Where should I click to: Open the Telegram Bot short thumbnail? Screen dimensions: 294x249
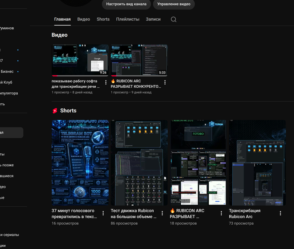pyautogui.click(x=80, y=163)
